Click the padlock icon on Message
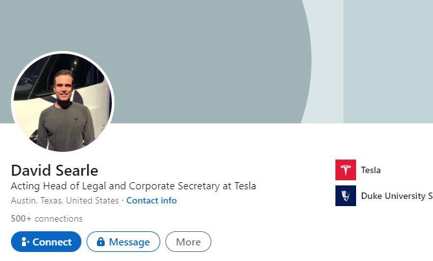Image resolution: width=433 pixels, height=261 pixels. coord(101,242)
